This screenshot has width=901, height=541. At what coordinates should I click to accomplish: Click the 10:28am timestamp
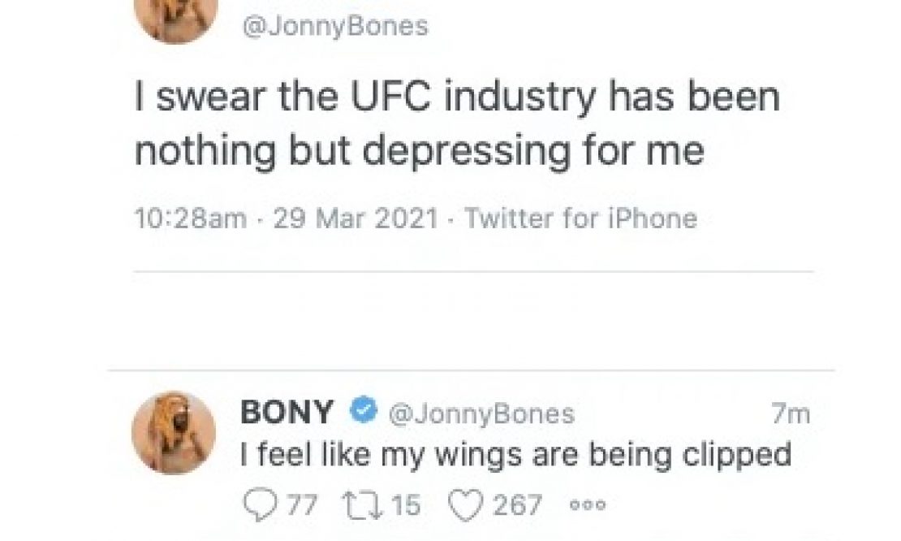click(191, 219)
